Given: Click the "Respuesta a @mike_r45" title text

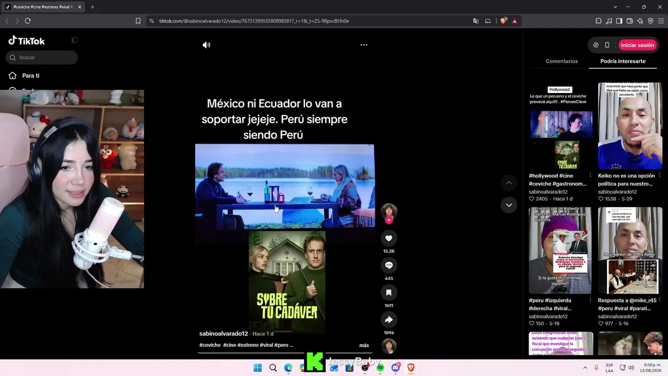Looking at the screenshot, I should tap(627, 304).
